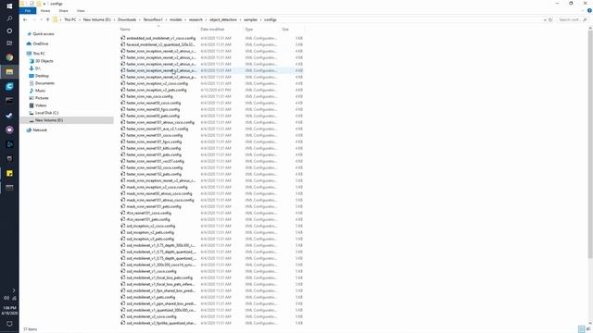Click File Explorer icon on taskbar
The image size is (593, 333).
coord(9,72)
